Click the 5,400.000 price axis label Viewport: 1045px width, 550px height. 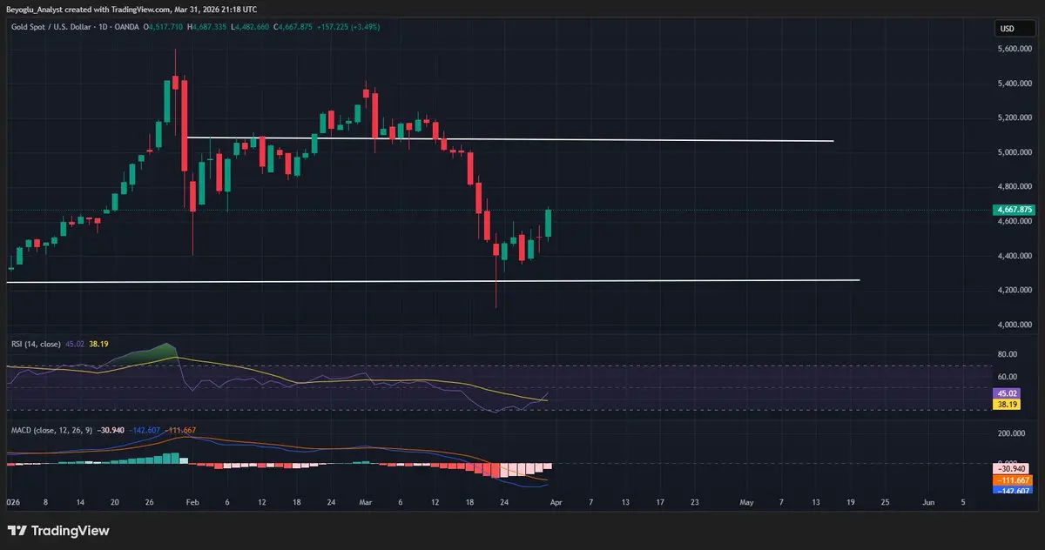click(x=1016, y=84)
